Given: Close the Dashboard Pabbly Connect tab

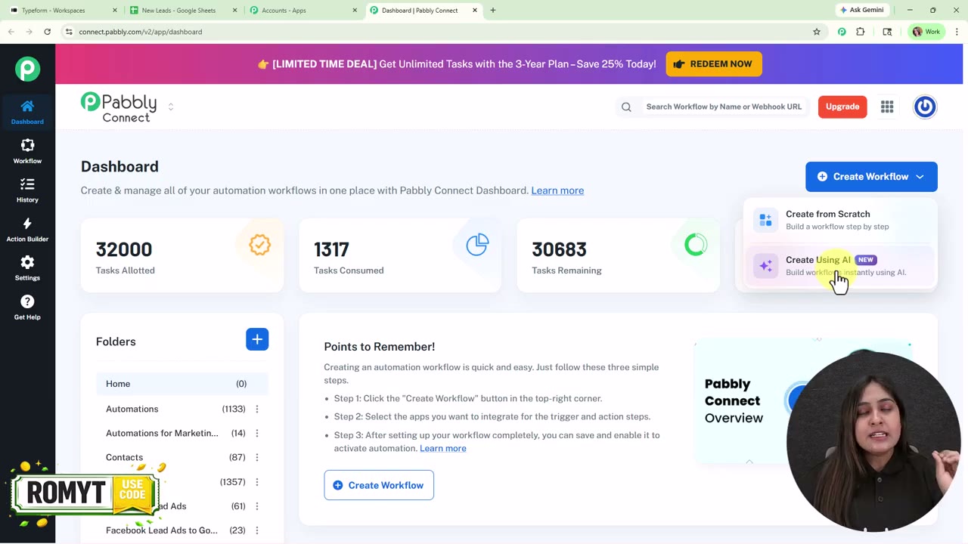Looking at the screenshot, I should 475,11.
